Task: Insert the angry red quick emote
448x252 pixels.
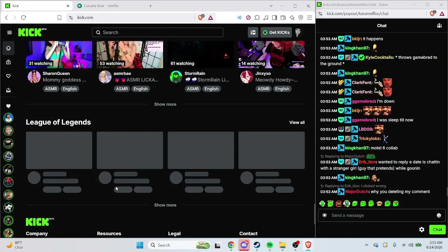Action: [338, 203]
